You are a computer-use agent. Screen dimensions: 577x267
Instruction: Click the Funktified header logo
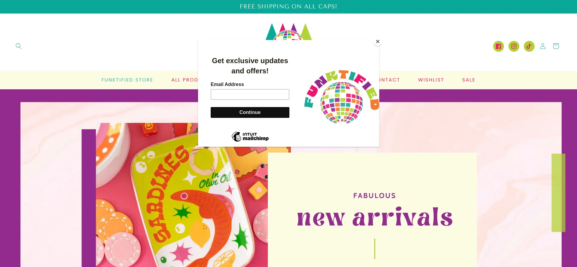click(x=289, y=32)
